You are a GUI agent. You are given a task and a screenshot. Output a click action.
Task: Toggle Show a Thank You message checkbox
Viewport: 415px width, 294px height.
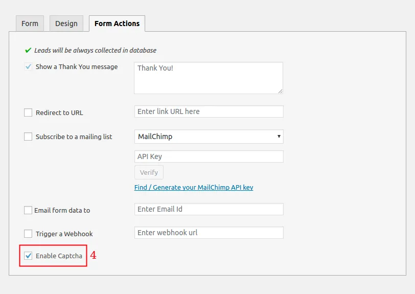tap(28, 66)
